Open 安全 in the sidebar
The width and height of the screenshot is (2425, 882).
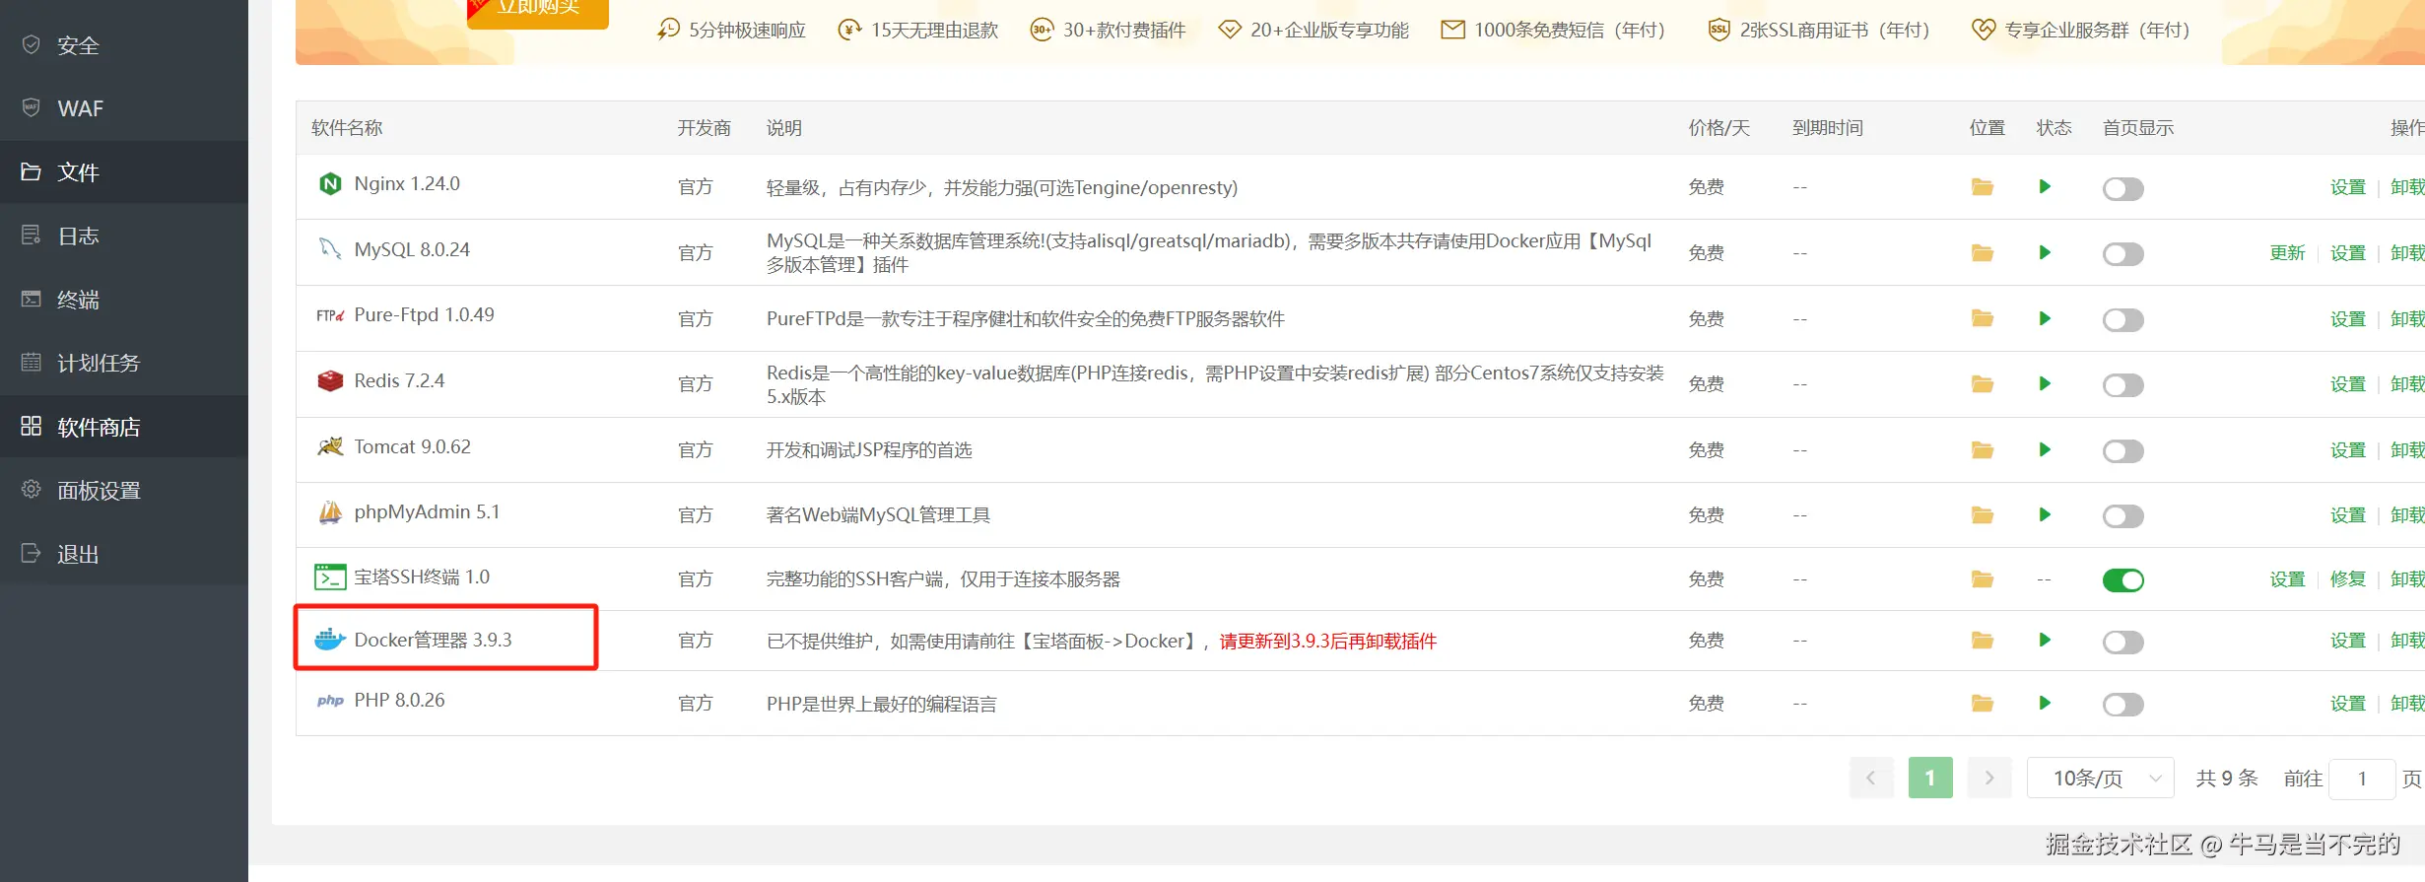click(x=124, y=45)
